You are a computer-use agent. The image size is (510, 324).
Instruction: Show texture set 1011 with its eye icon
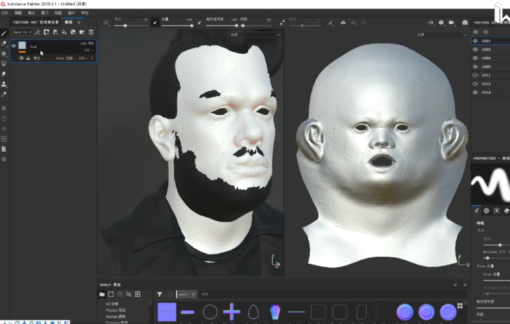(x=475, y=75)
